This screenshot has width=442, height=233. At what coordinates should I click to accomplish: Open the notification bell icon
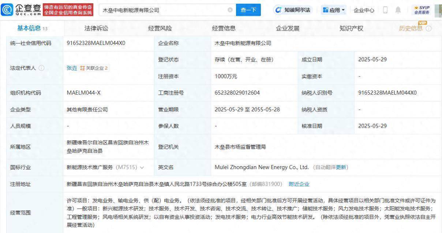pos(398,10)
